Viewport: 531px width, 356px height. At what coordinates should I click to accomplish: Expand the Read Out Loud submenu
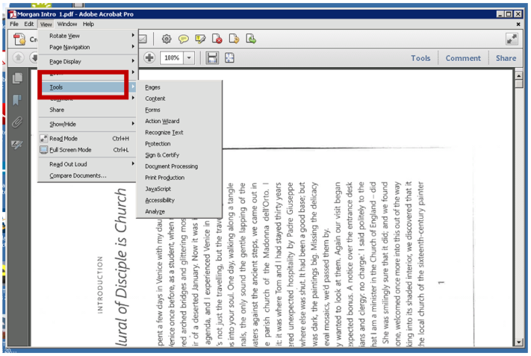pos(68,164)
